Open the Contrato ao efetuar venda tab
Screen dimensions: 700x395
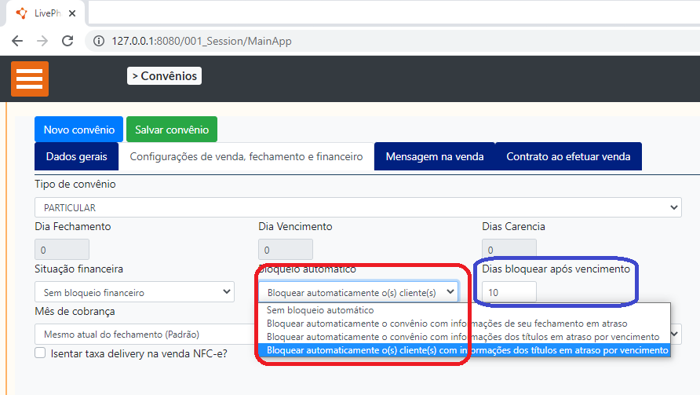(568, 156)
